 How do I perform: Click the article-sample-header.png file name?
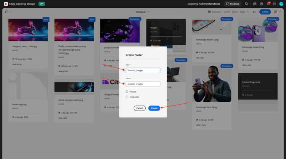pyautogui.click(x=71, y=100)
